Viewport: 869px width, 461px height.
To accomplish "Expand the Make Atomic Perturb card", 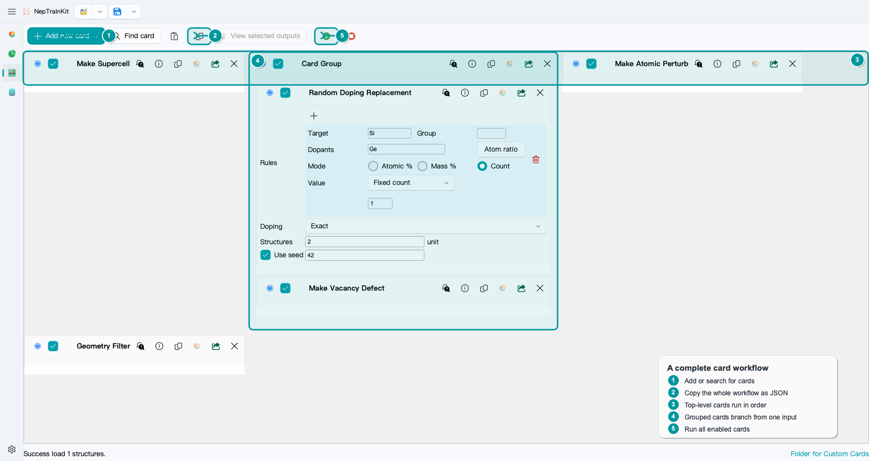I will [x=576, y=64].
